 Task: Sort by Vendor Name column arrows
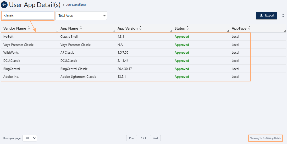[x=29, y=28]
